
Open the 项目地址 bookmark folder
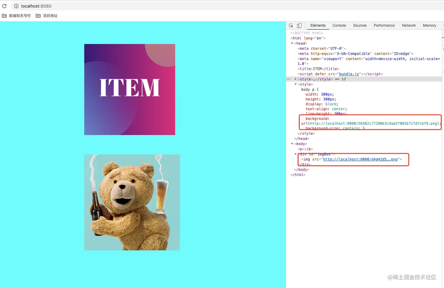tap(47, 16)
